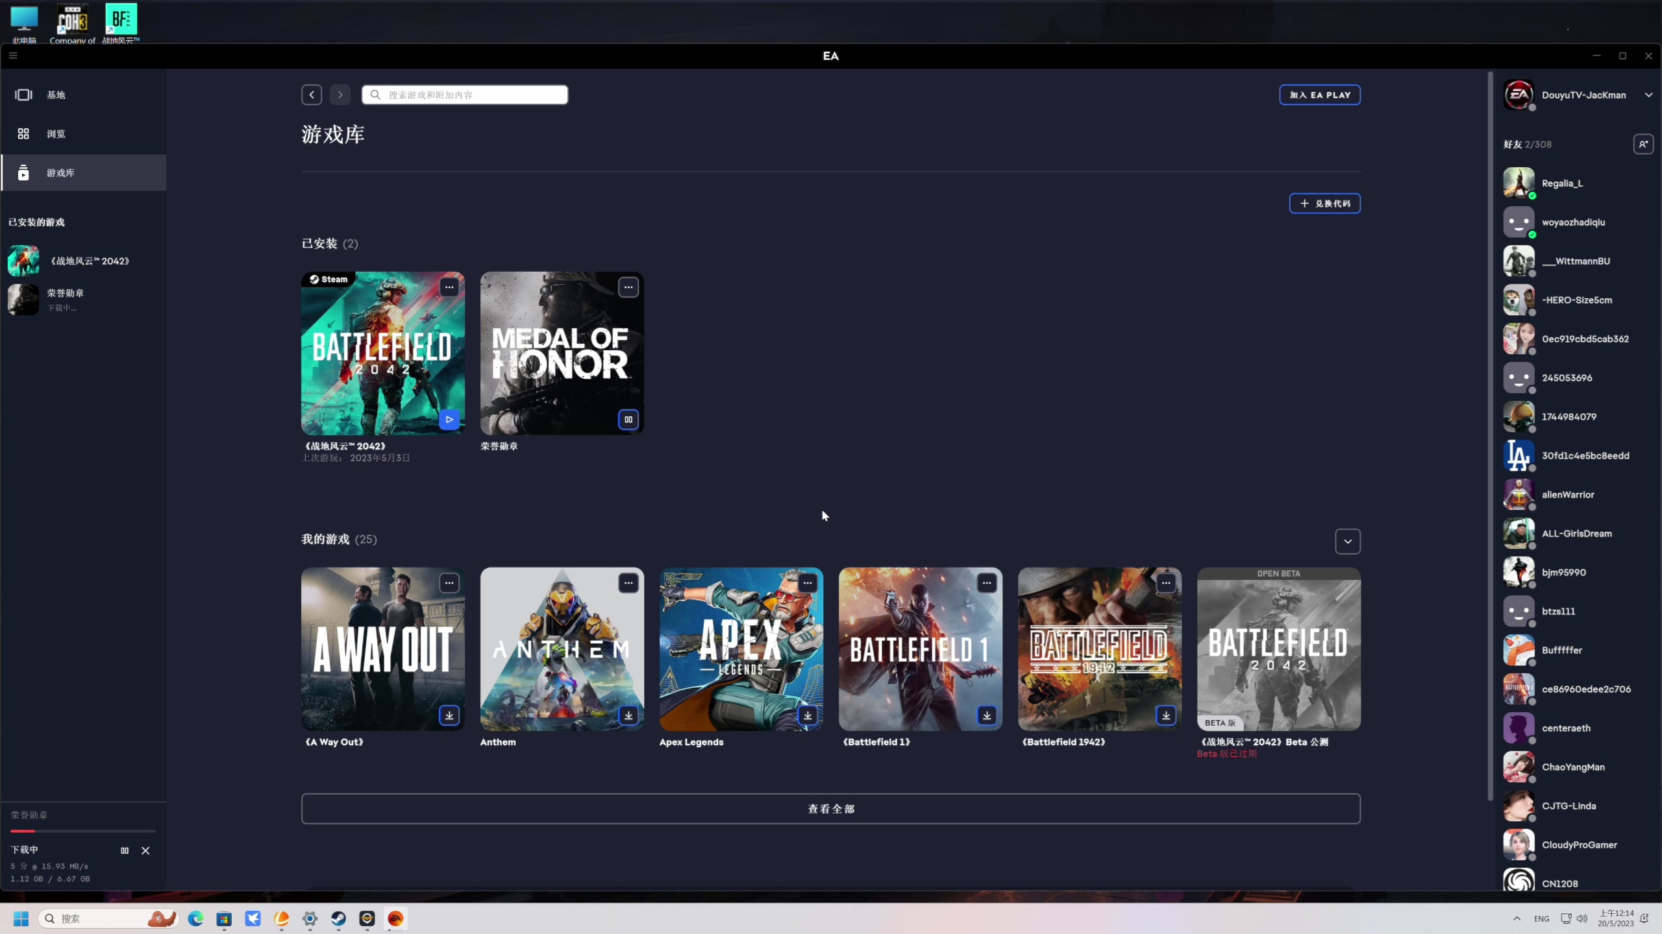This screenshot has width=1662, height=934.
Task: Click the download progress bar in the sidebar
Action: (83, 831)
